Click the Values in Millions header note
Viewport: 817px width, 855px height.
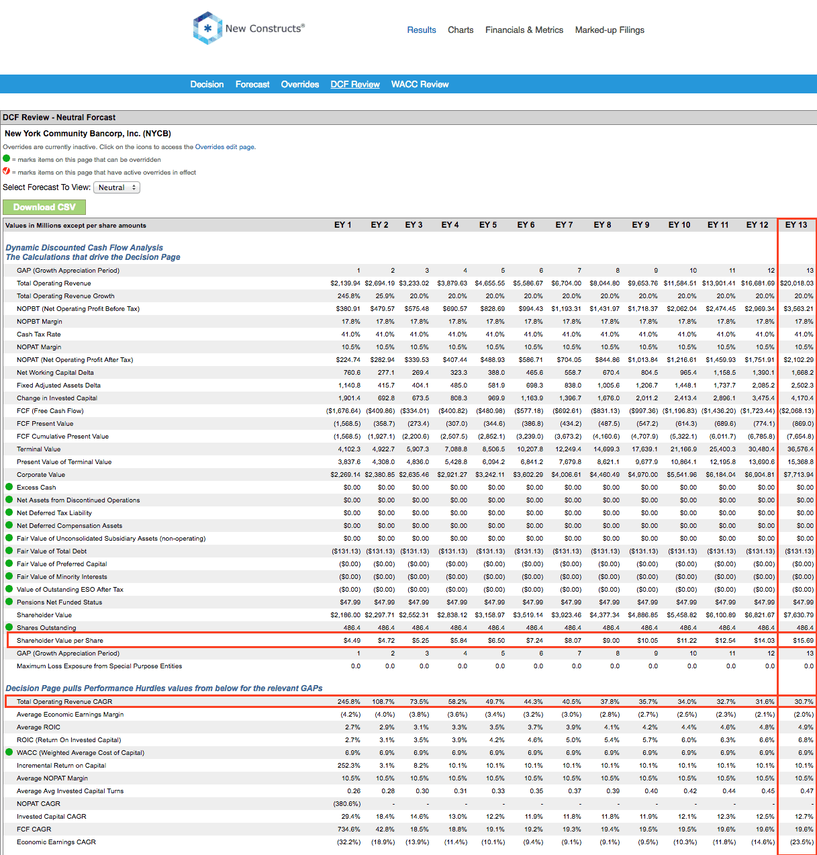pyautogui.click(x=76, y=225)
